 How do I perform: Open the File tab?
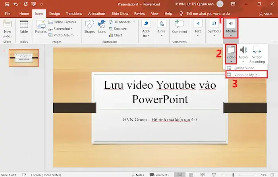8,13
